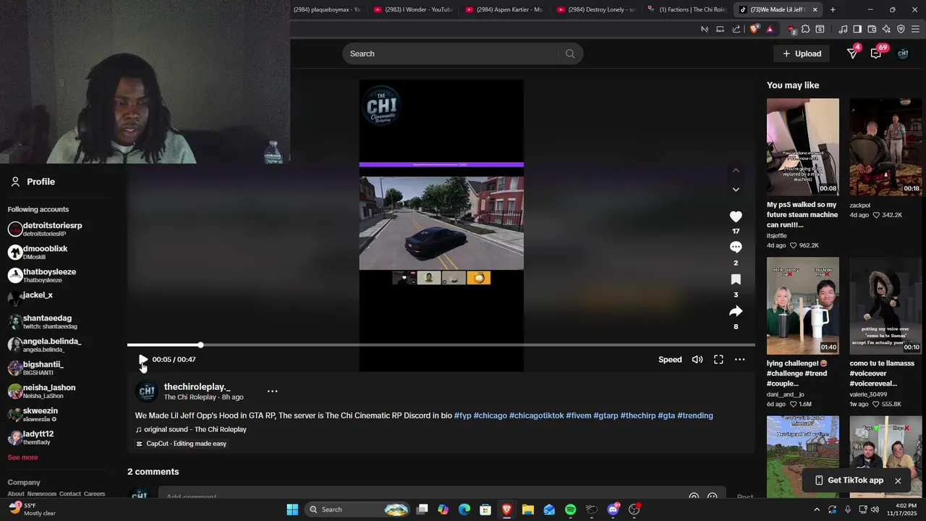Open the account avatar menu
Screen dimensions: 926x521
tap(903, 54)
